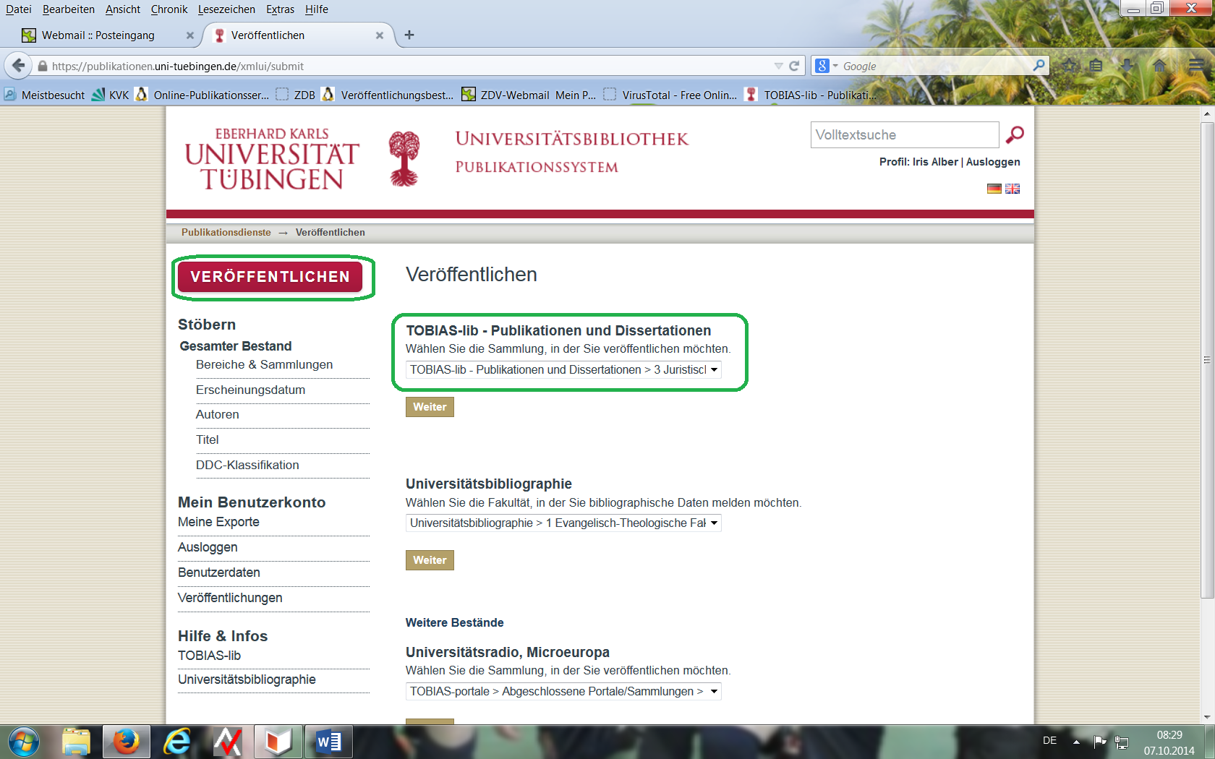The height and width of the screenshot is (759, 1215).
Task: Show hidden system tray icons
Action: [1076, 742]
